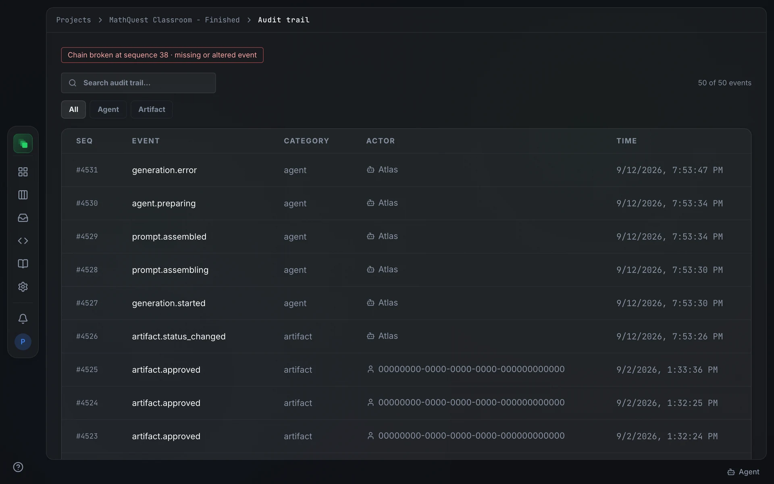Click user icon in row #4525
The width and height of the screenshot is (774, 484).
[x=370, y=369]
